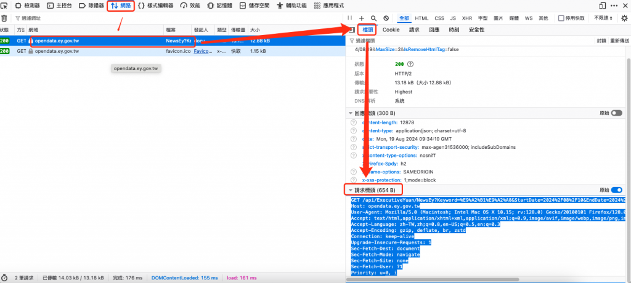The image size is (631, 283).
Task: Click help icon next to status 200
Action: click(x=411, y=64)
